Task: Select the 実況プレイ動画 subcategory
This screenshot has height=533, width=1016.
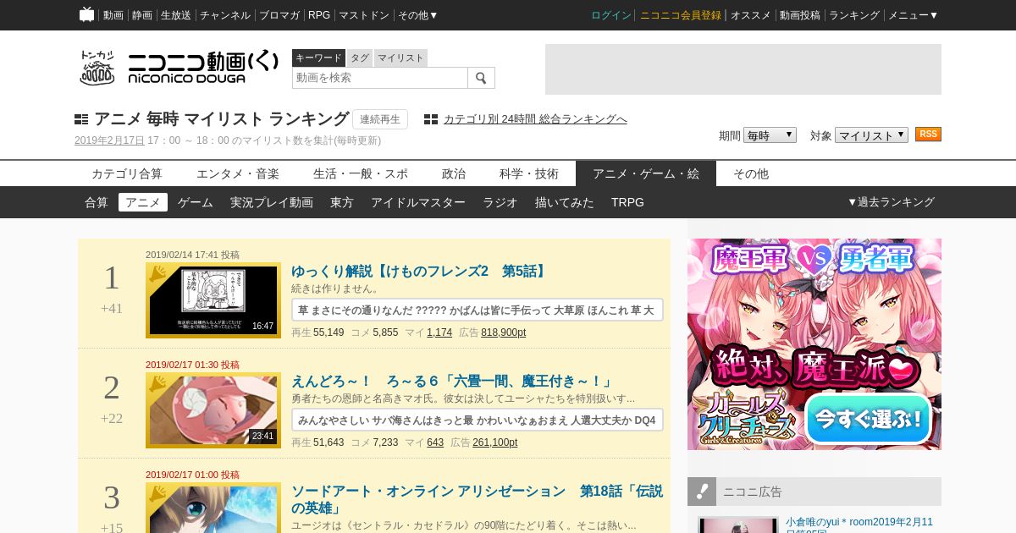Action: (x=272, y=202)
